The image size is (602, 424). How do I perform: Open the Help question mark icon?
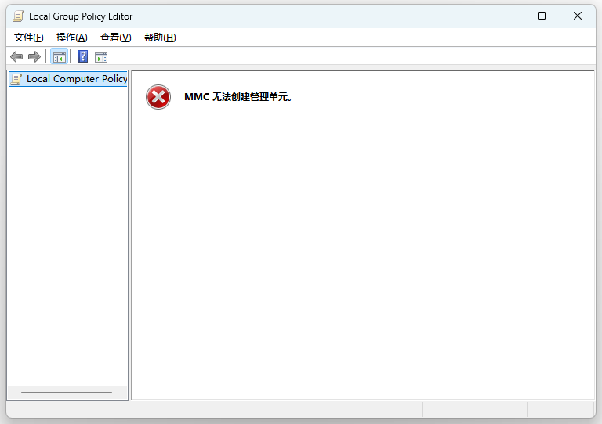82,56
